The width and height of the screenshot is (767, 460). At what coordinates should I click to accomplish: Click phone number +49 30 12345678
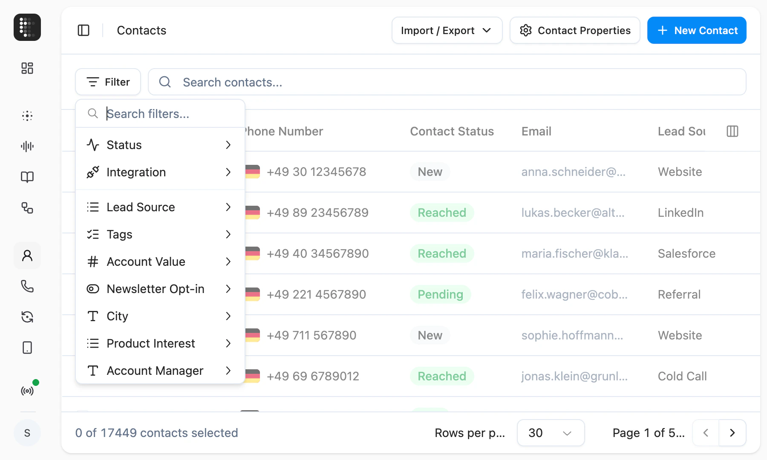point(316,172)
